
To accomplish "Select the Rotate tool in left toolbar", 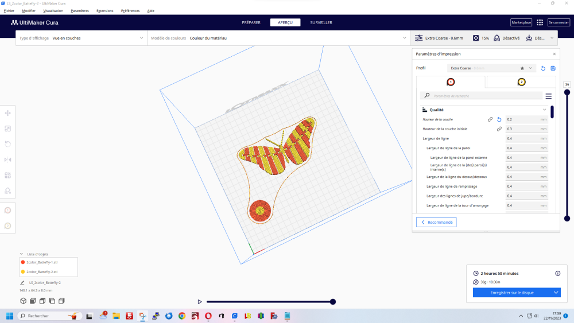I will click(7, 144).
